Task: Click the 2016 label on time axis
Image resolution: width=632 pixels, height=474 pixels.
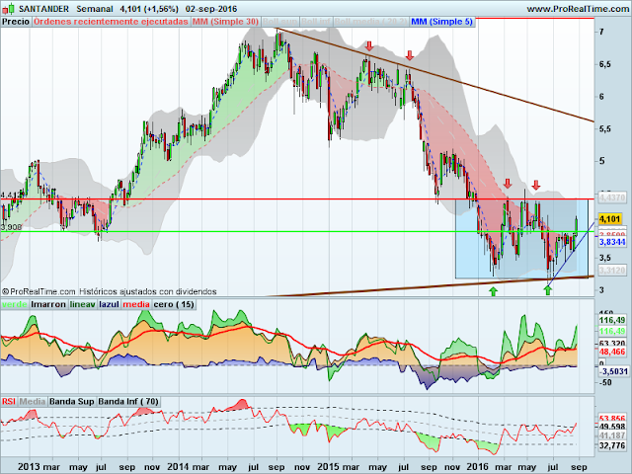Action: coord(478,467)
